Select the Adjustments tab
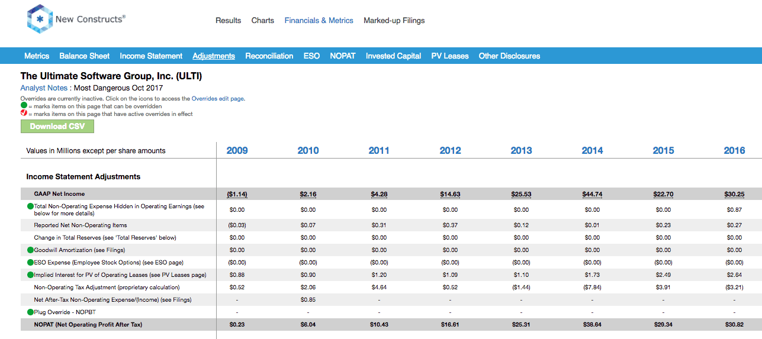 pos(214,56)
